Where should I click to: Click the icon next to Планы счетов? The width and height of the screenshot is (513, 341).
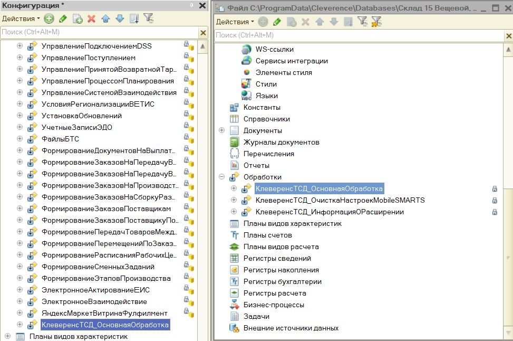click(x=234, y=235)
